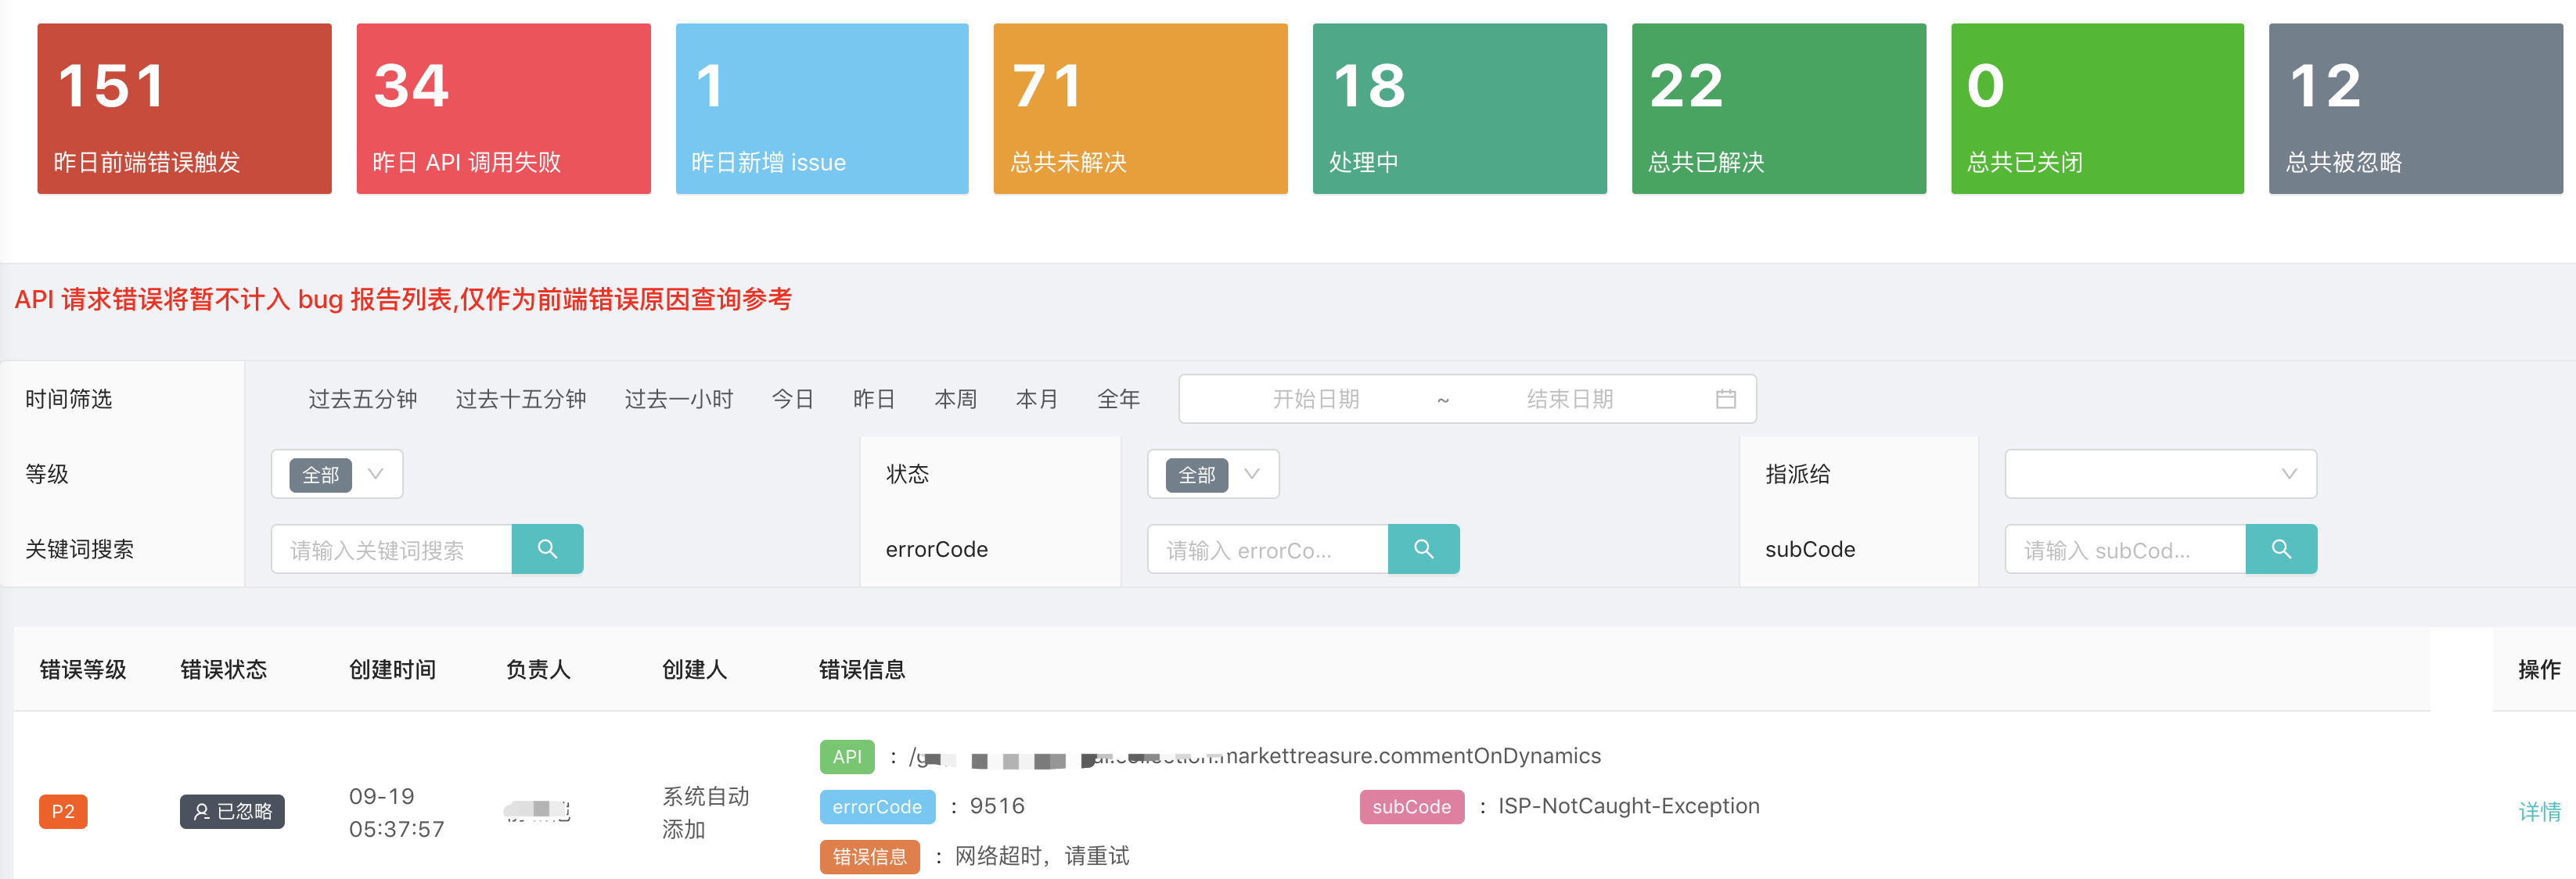2576x879 pixels.
Task: Click the green API tag label
Action: coord(846,756)
